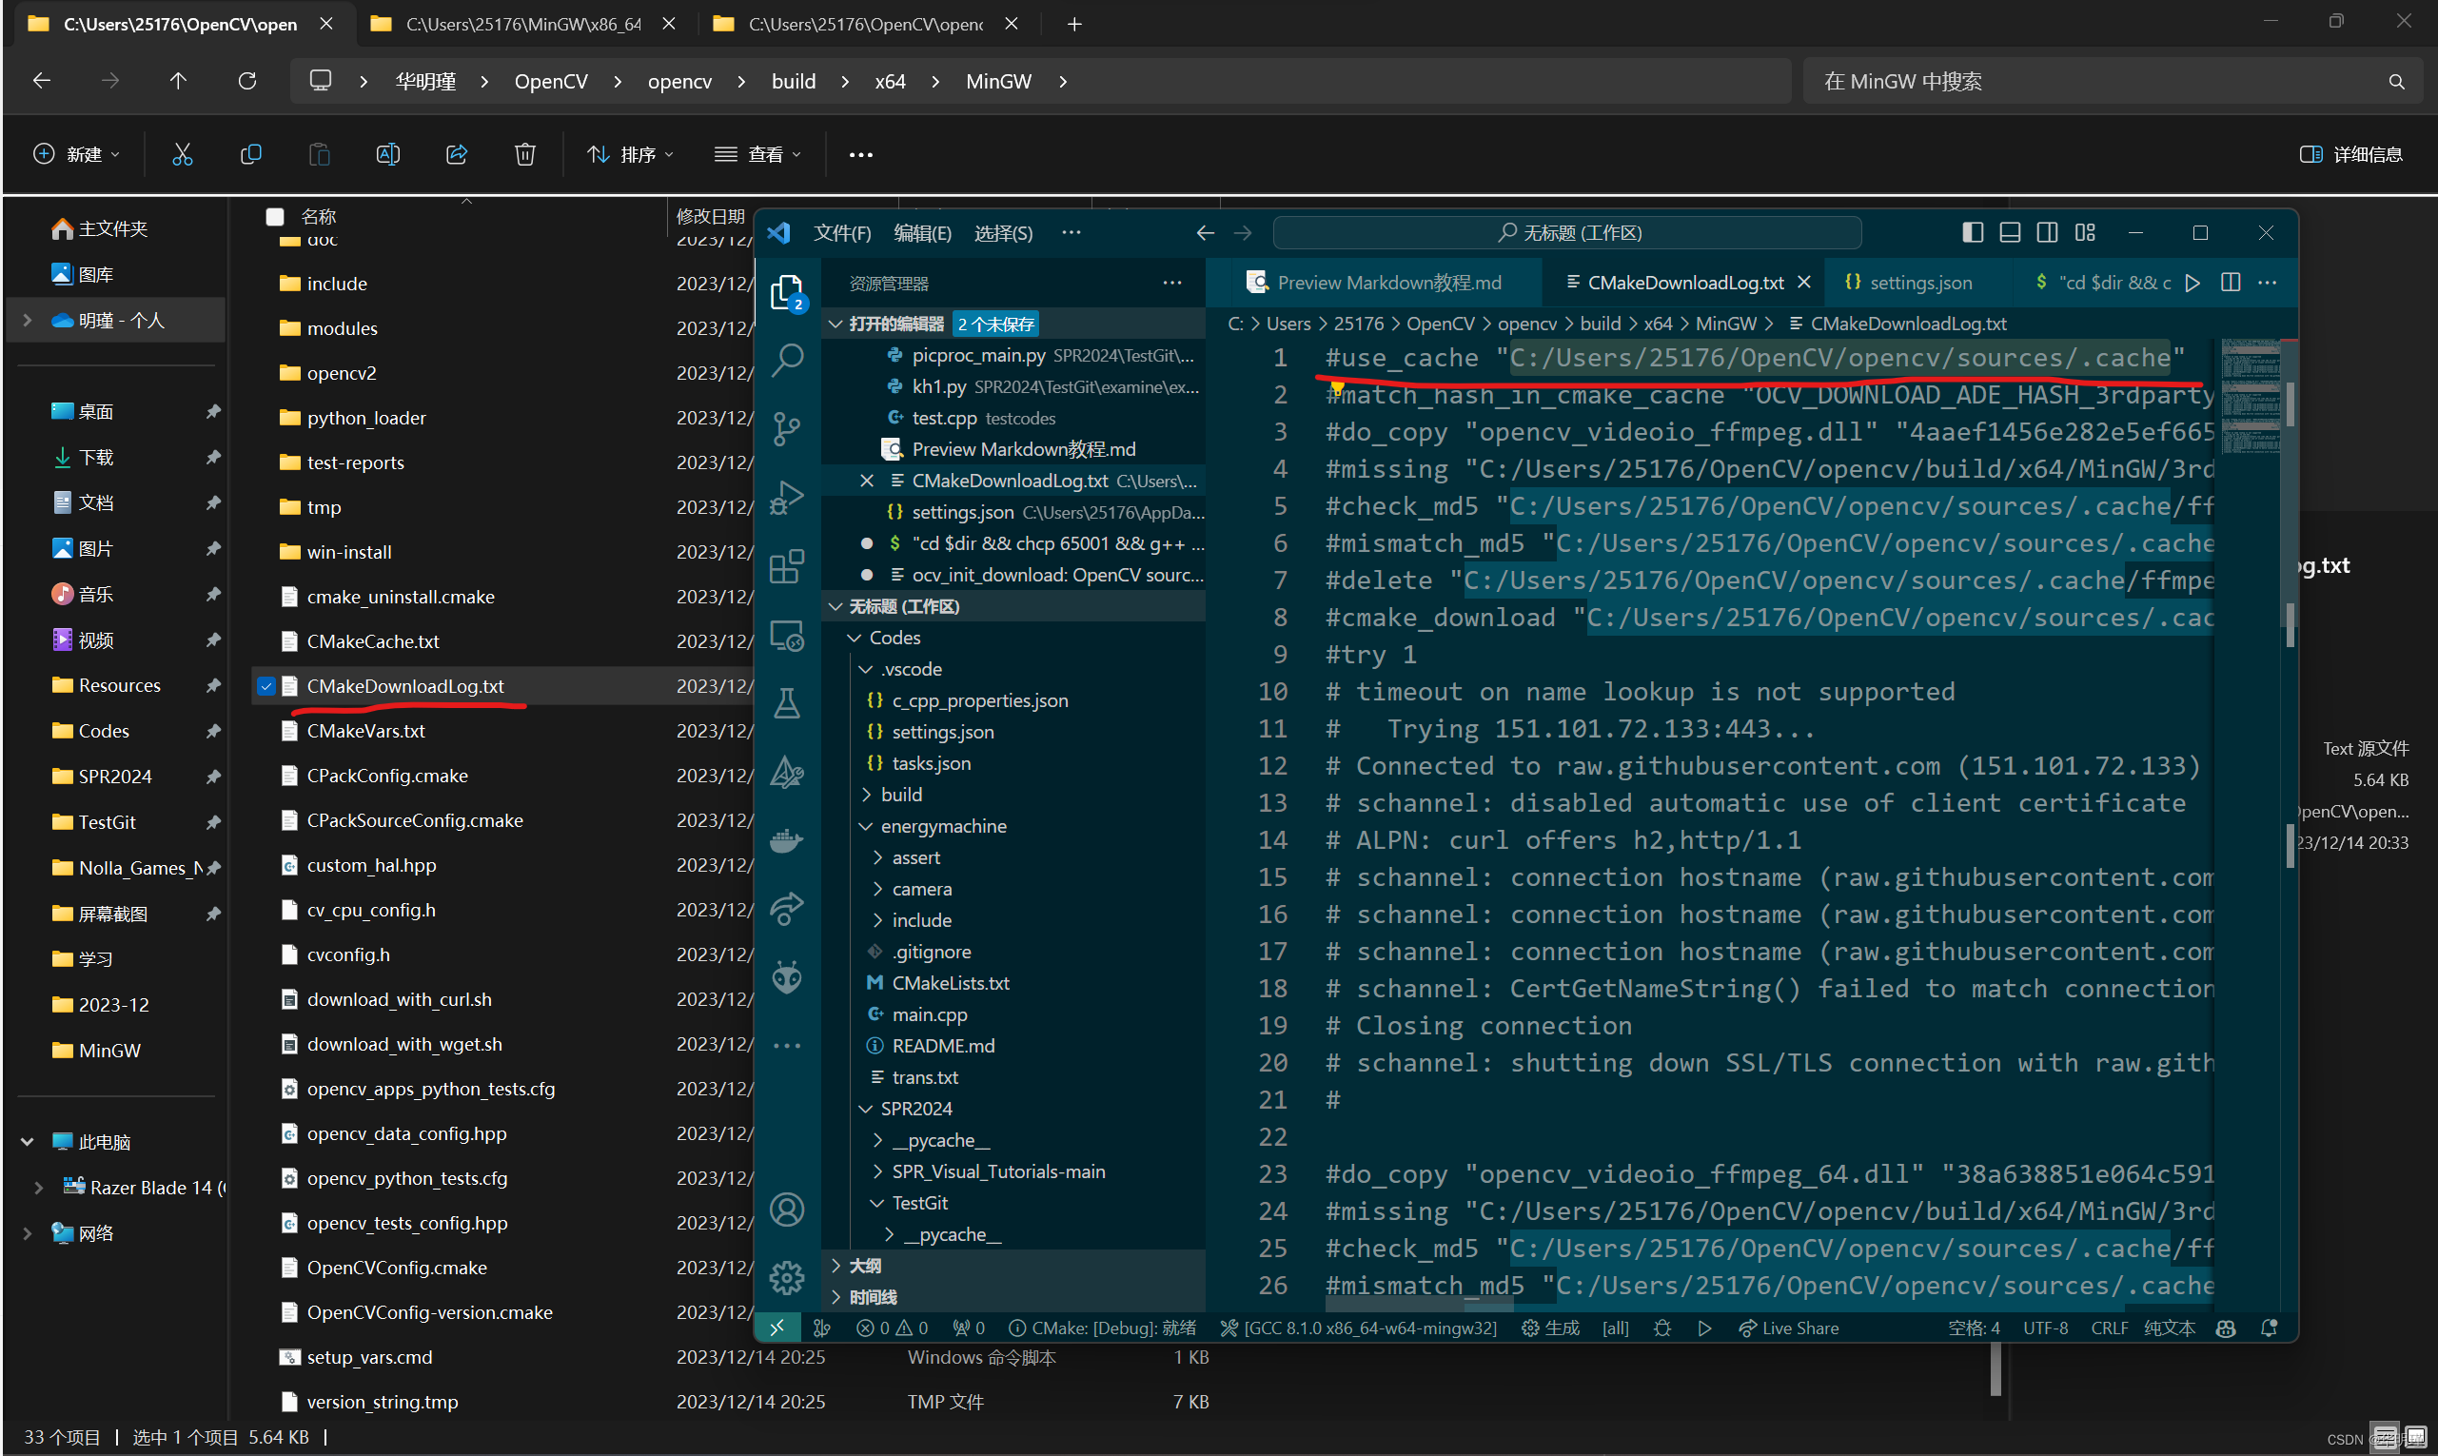Click Live Share in status bar

(x=1788, y=1328)
